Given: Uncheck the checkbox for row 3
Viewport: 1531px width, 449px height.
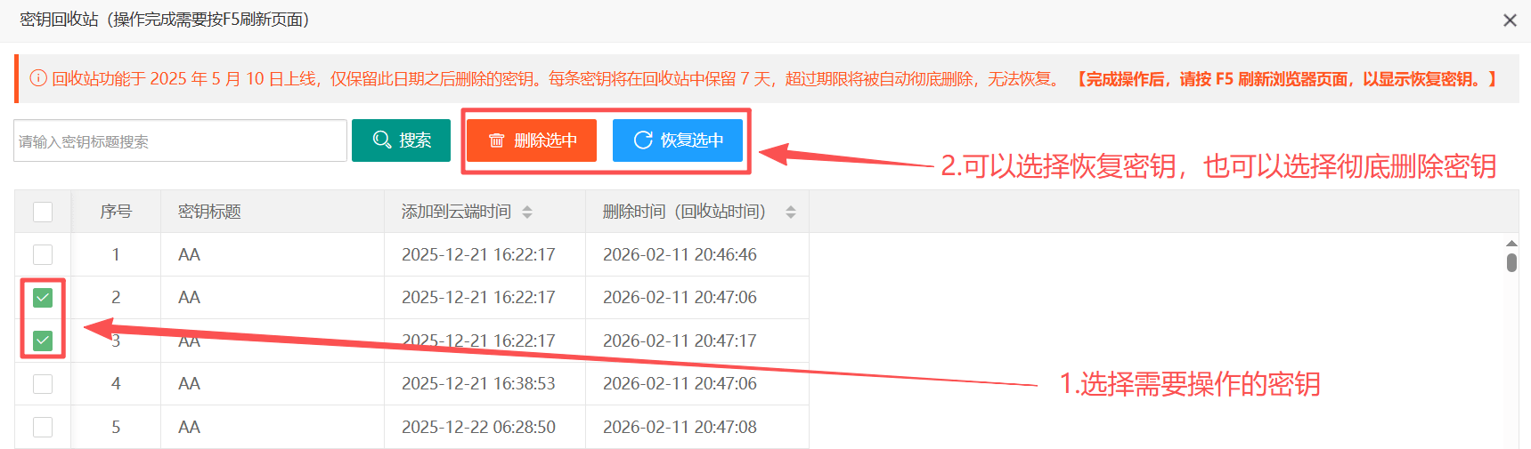Looking at the screenshot, I should coord(43,341).
